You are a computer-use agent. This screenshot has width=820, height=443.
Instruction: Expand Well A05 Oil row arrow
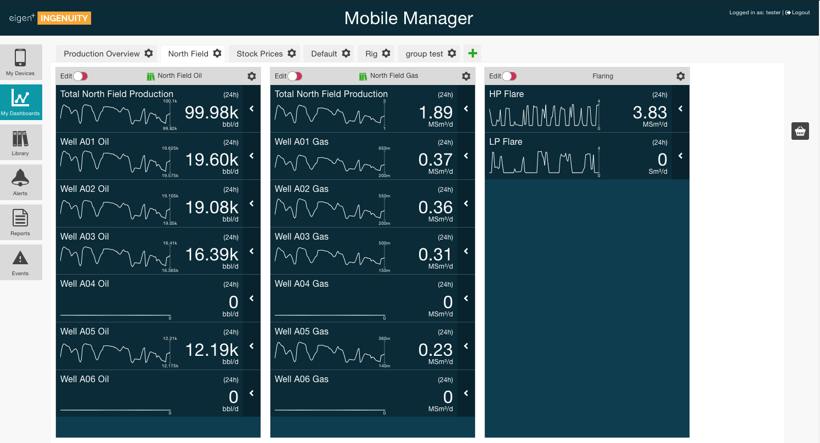pos(252,346)
